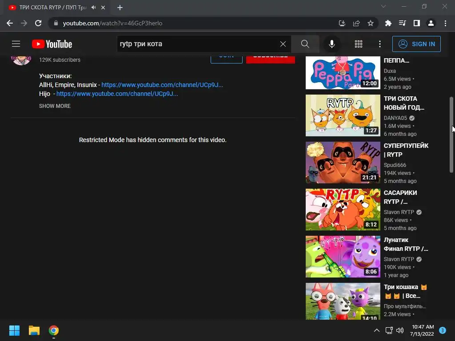Open Duxa channel name
Screen dimensions: 455x341
click(390, 71)
